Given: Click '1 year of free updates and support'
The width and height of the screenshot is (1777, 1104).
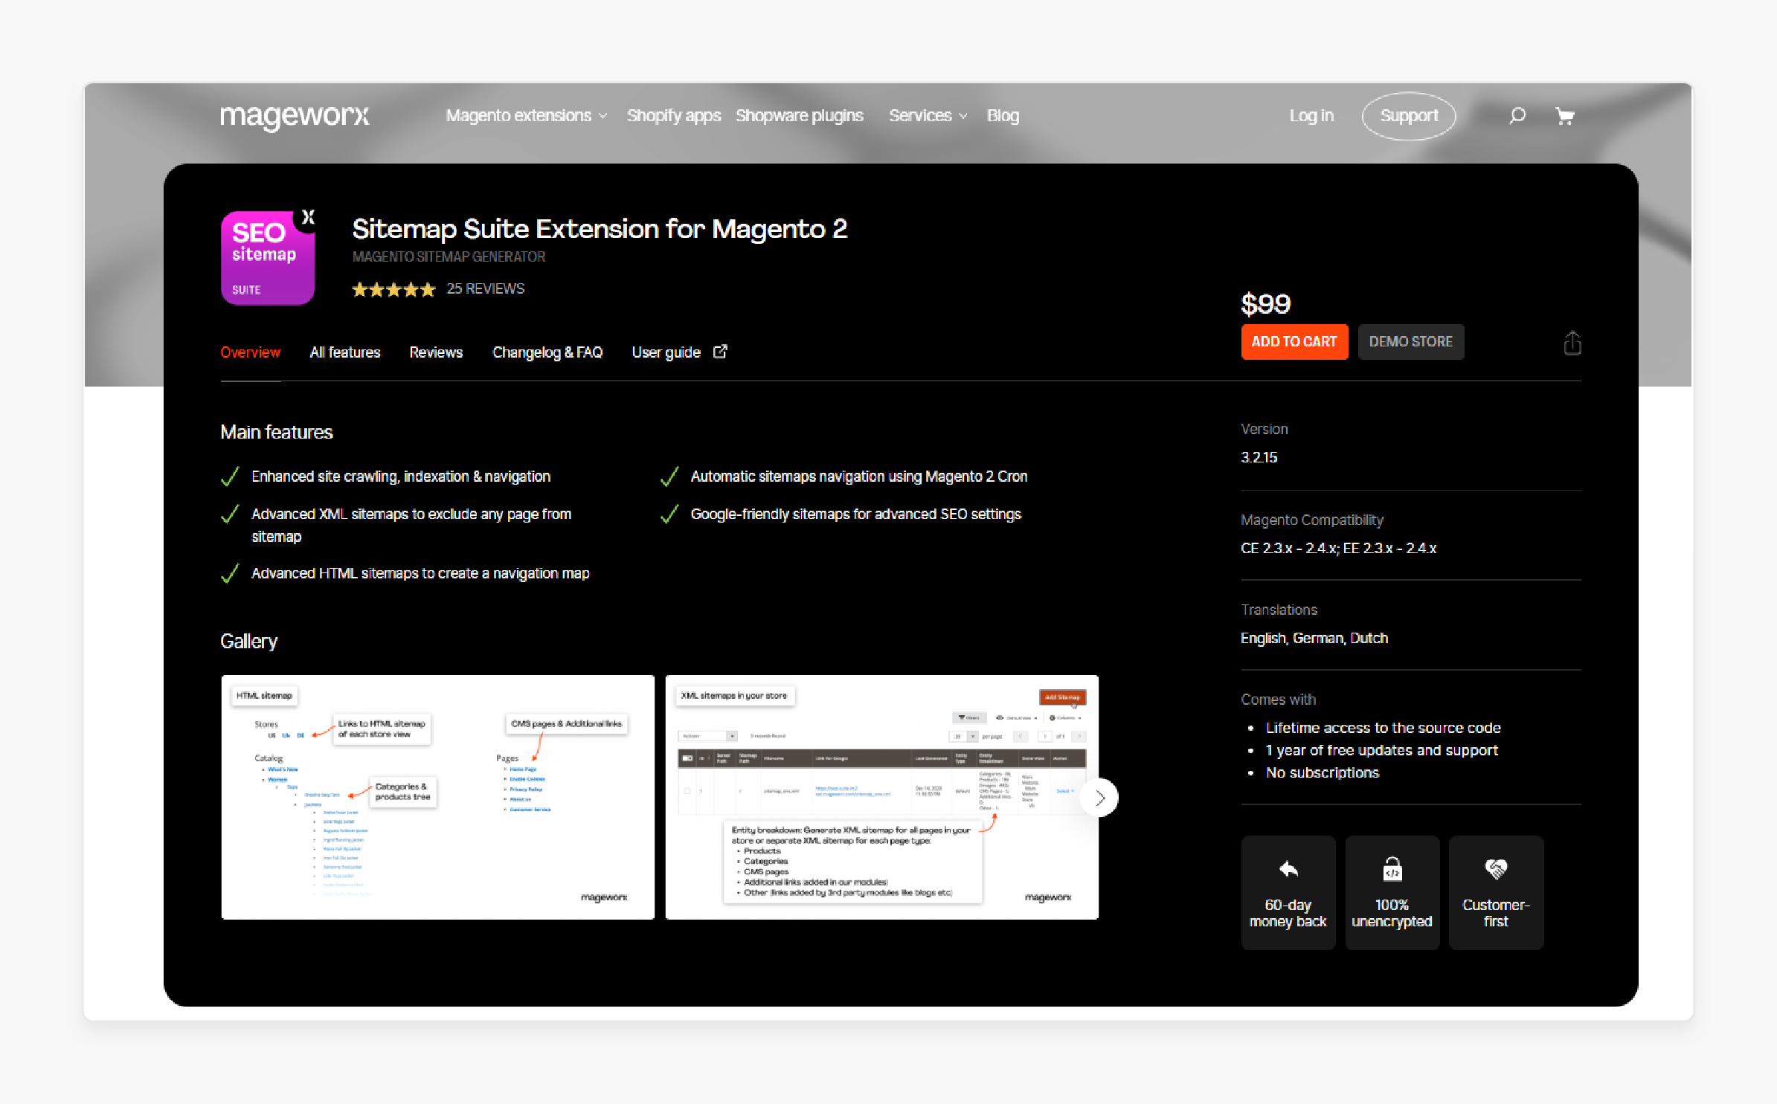Looking at the screenshot, I should pyautogui.click(x=1382, y=750).
